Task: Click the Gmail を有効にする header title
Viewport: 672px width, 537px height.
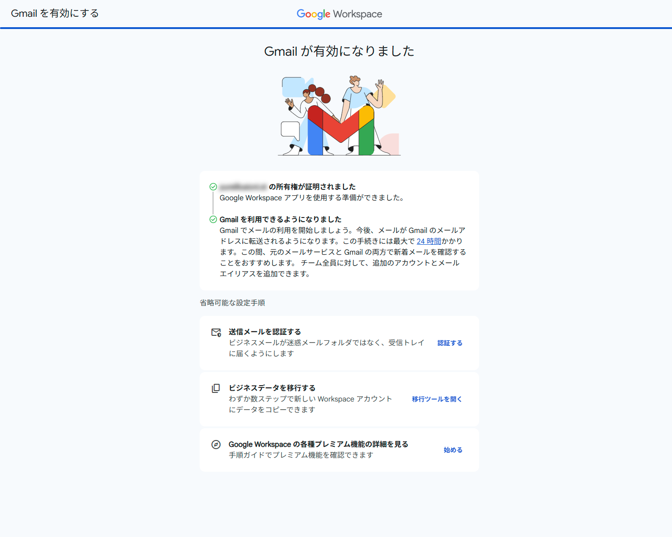Action: pyautogui.click(x=55, y=14)
